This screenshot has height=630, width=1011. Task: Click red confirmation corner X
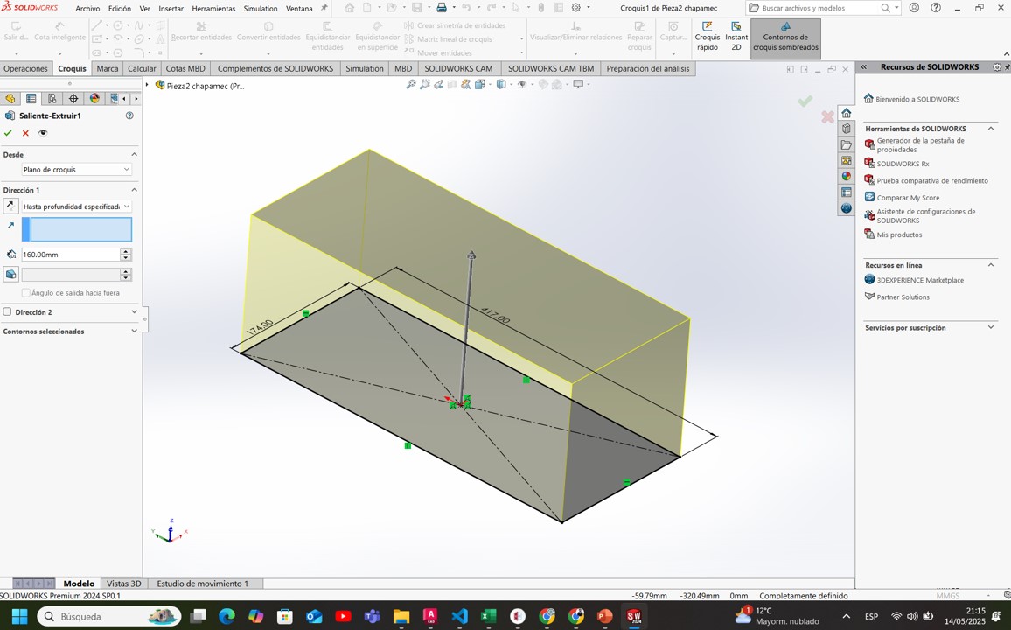coord(827,116)
